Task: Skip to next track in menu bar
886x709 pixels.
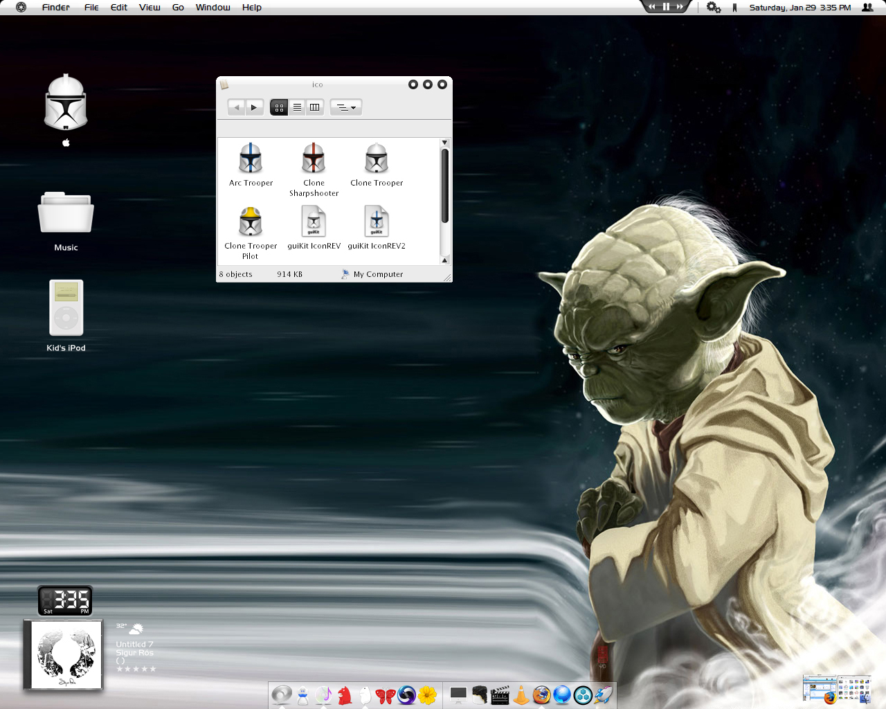Action: tap(680, 6)
